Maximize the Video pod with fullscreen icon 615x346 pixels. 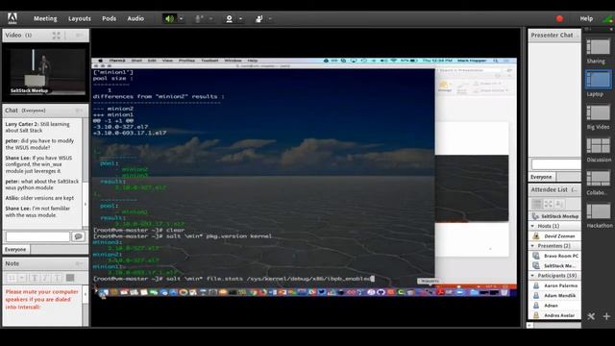(57, 36)
